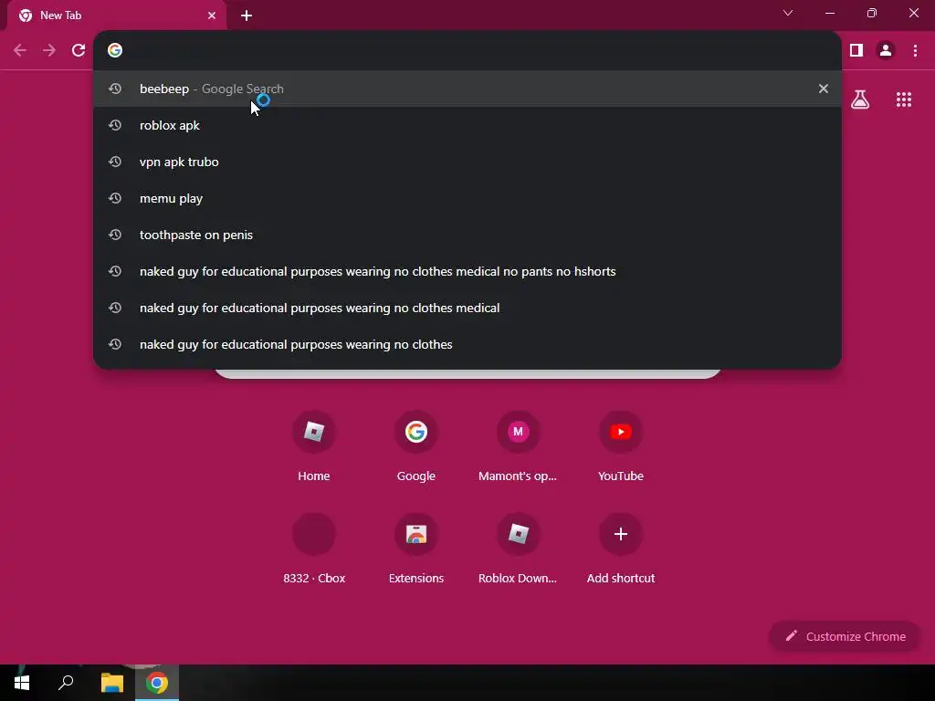
Task: Click the history icon beside 'vpn apk trubo'
Action: pos(115,162)
